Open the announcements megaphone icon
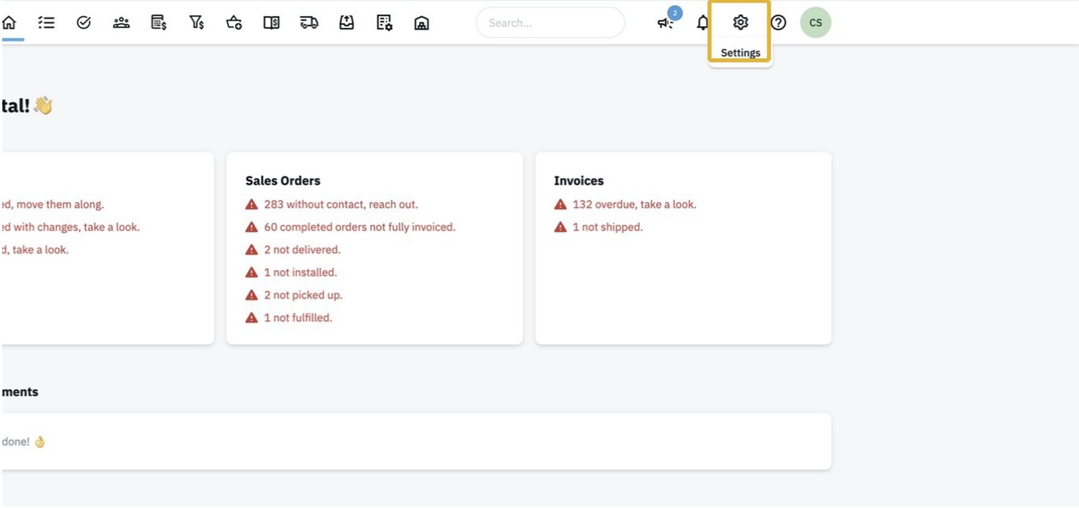 pos(665,23)
